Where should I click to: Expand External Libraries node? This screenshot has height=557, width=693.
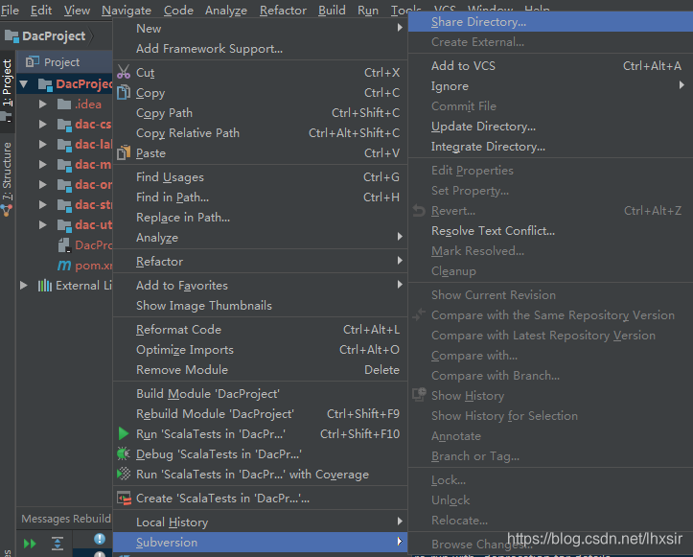pyautogui.click(x=23, y=285)
